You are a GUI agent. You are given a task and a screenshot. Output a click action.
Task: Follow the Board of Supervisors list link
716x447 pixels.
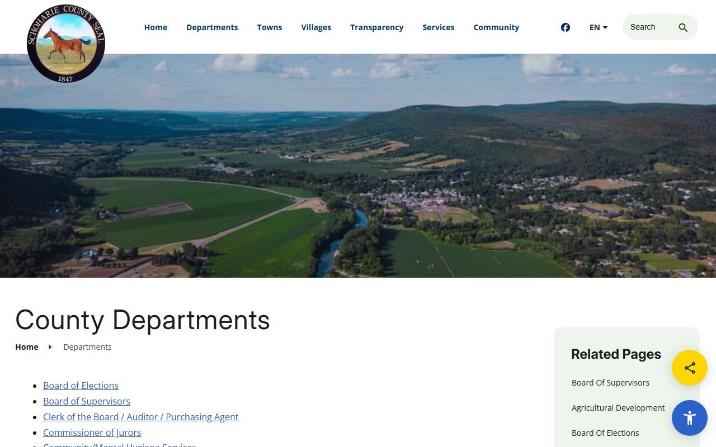click(x=87, y=401)
